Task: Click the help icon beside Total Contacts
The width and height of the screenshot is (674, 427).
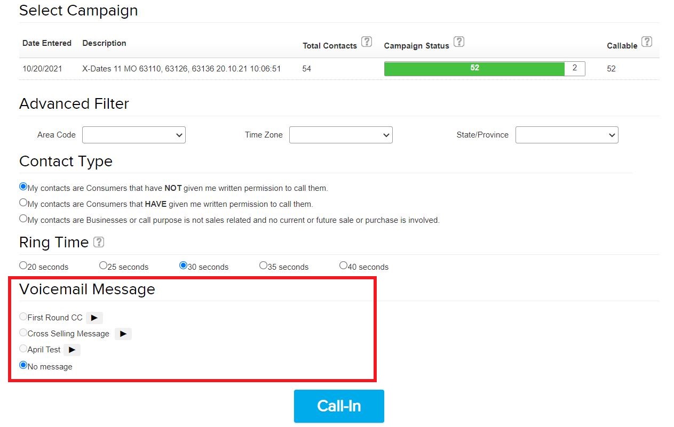Action: point(367,42)
